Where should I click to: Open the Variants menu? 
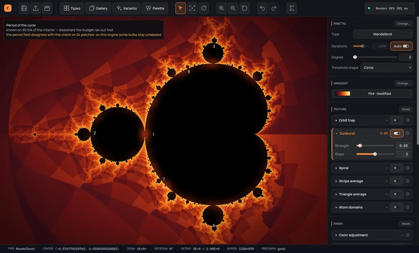[x=126, y=8]
